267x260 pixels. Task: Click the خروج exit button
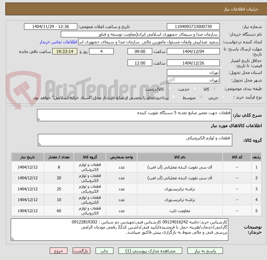pos(59,251)
